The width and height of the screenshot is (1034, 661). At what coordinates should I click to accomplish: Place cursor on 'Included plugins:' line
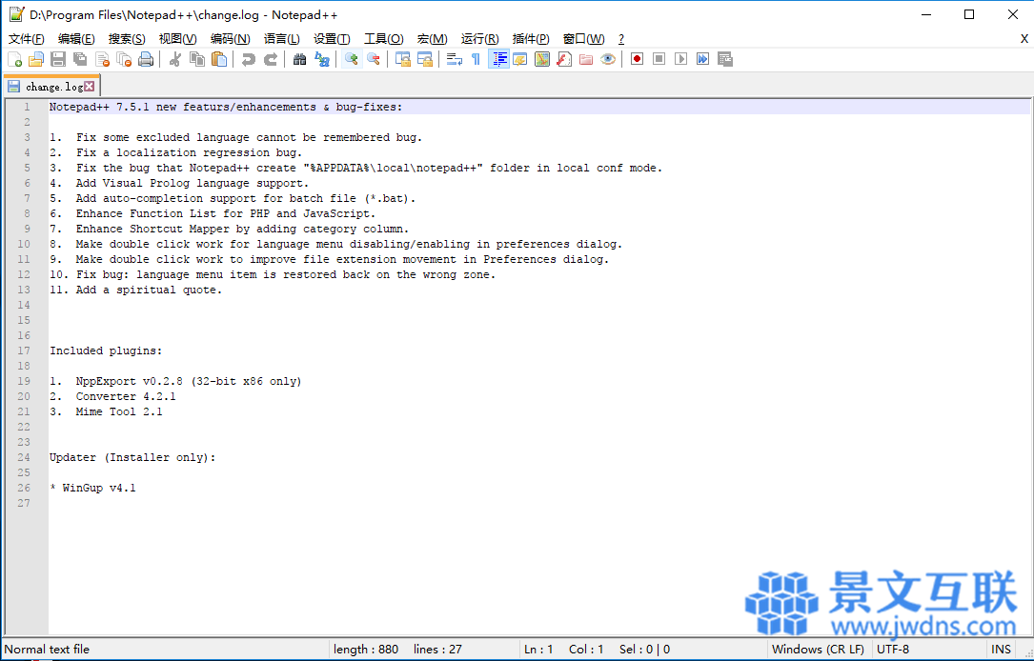[x=106, y=351]
